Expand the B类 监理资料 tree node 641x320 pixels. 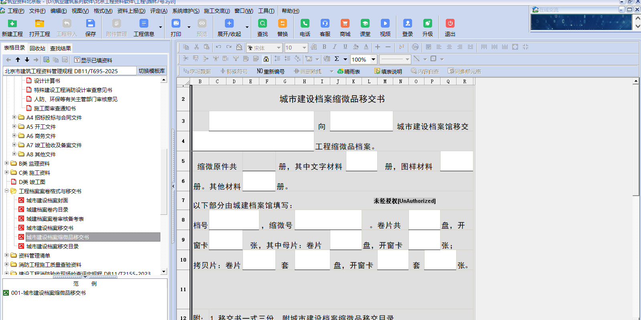(x=7, y=163)
